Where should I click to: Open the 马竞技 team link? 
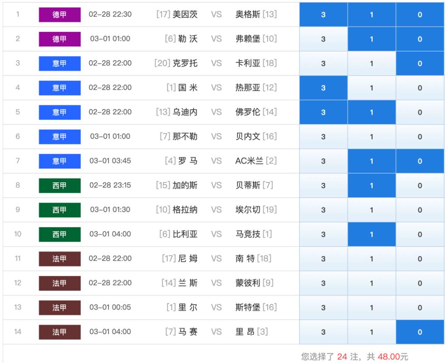(247, 234)
